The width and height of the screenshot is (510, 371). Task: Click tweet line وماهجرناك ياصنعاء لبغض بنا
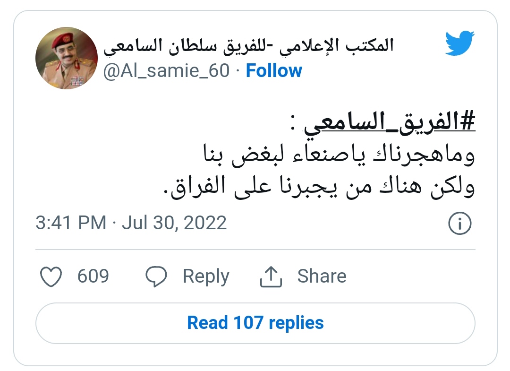point(339,155)
